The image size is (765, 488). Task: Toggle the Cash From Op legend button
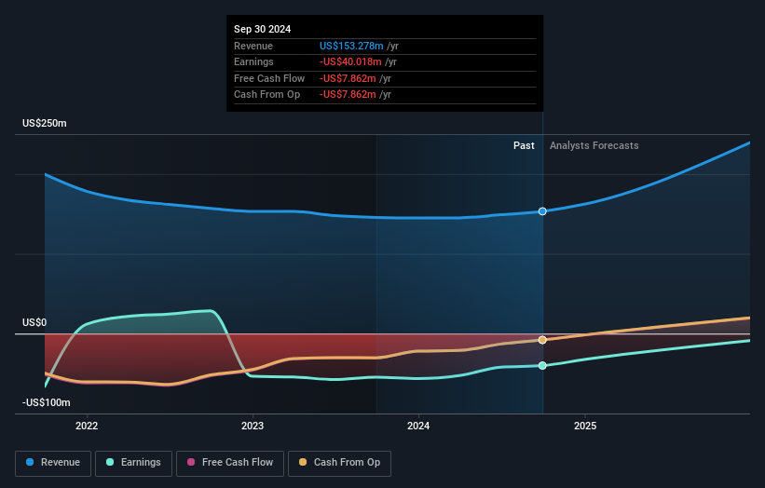(339, 463)
